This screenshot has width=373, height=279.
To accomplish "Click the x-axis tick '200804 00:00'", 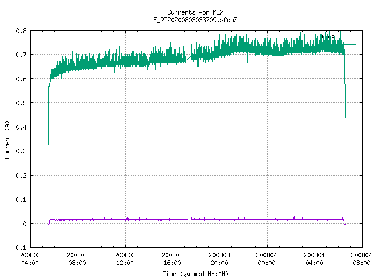I will pyautogui.click(x=267, y=259).
